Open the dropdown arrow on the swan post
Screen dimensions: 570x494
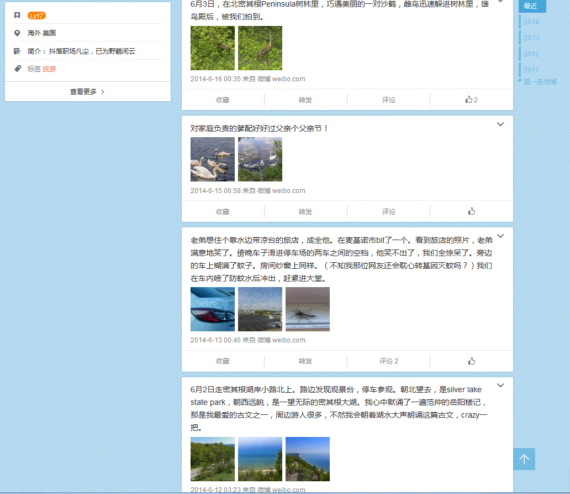coord(500,124)
